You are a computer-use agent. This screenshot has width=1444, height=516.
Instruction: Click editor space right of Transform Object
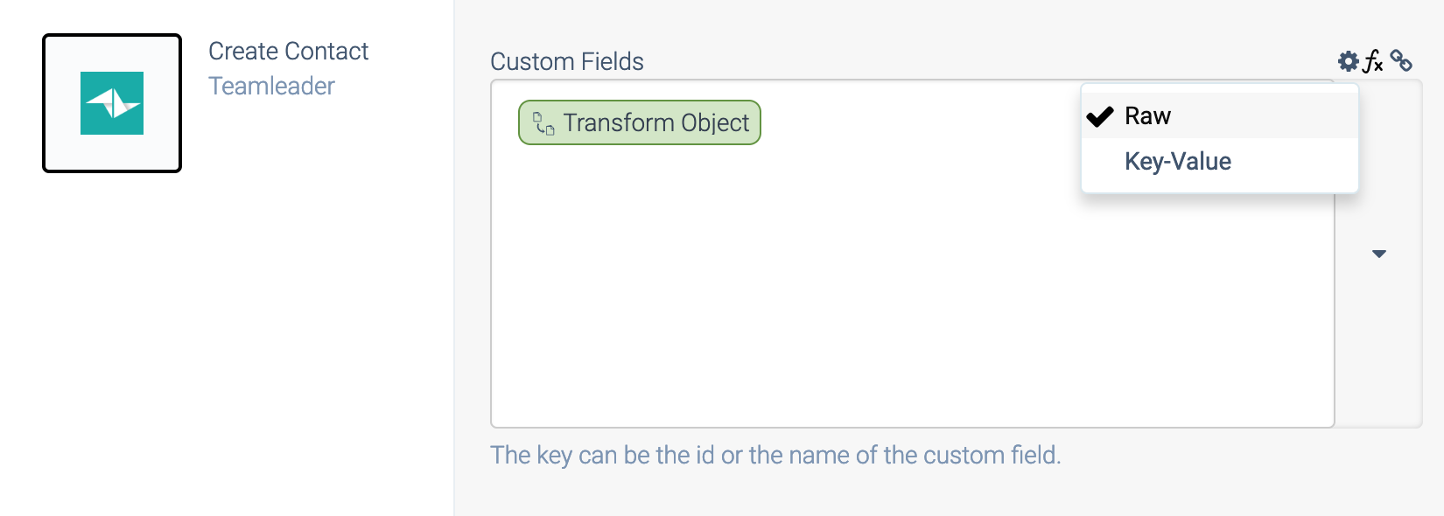pos(919,122)
